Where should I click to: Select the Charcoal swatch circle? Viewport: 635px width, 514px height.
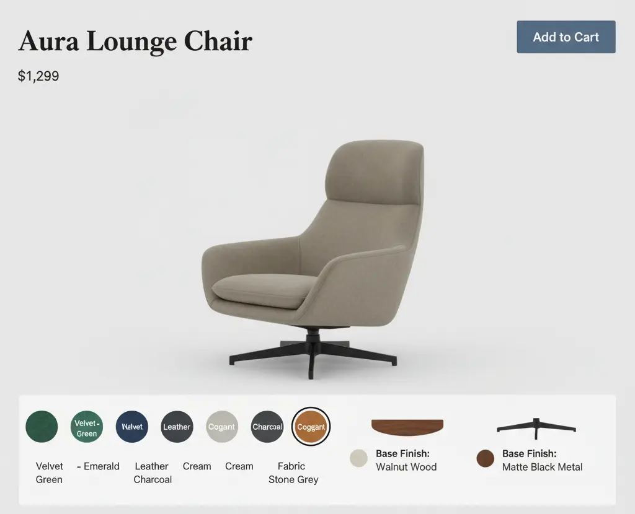[267, 427]
